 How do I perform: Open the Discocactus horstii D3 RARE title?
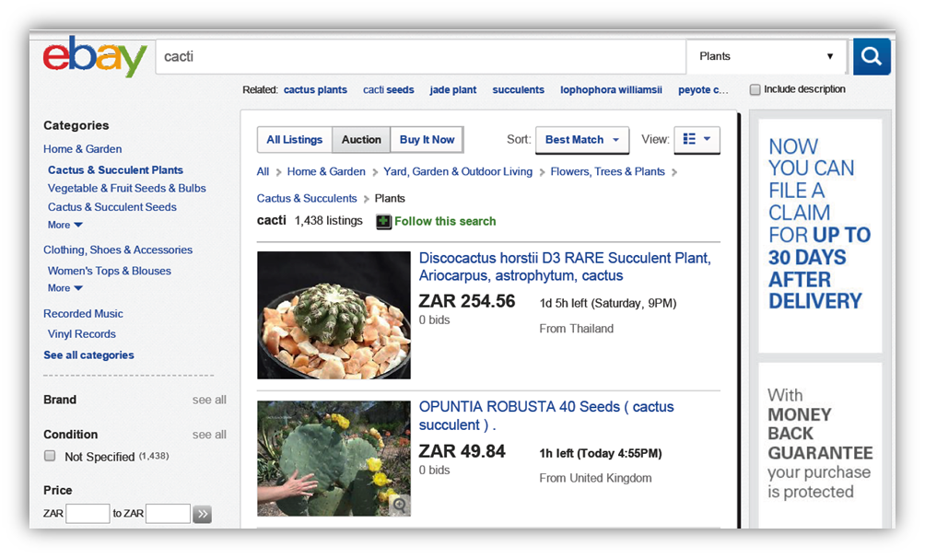click(x=565, y=267)
